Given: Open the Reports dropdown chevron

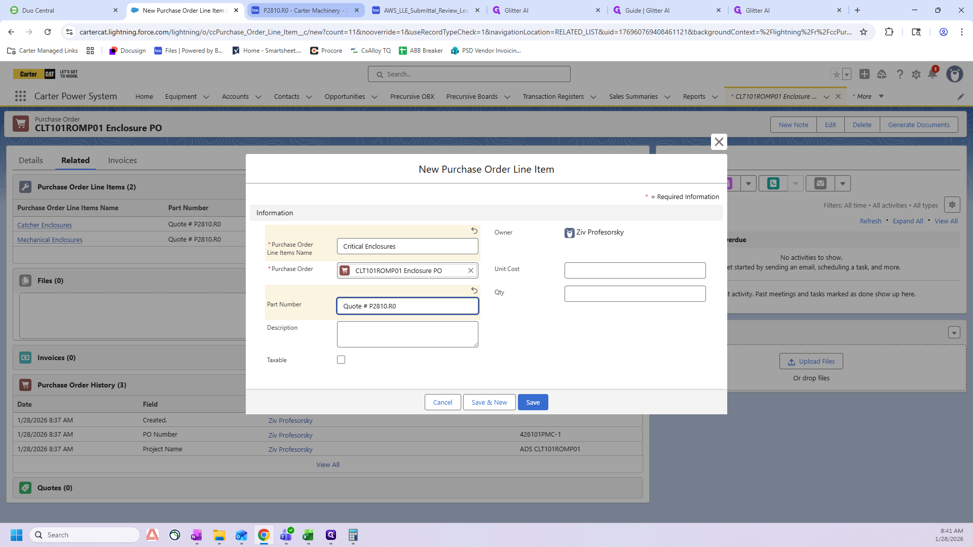Looking at the screenshot, I should click(715, 97).
